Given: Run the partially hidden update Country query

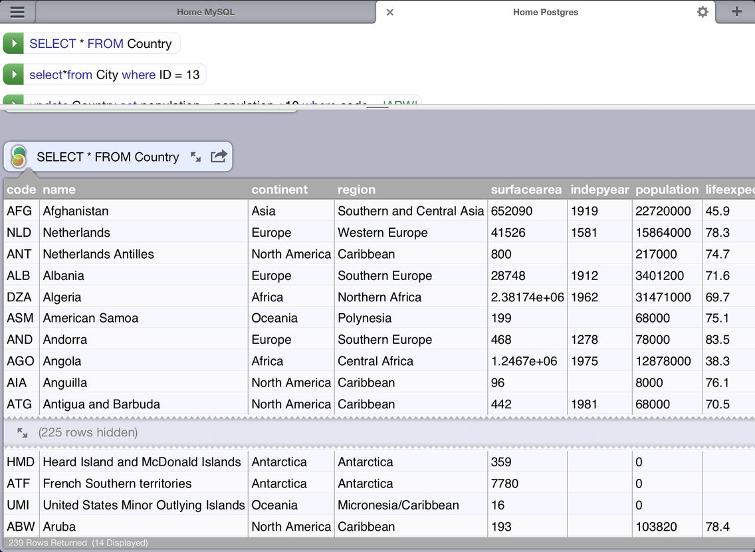Looking at the screenshot, I should (13, 100).
